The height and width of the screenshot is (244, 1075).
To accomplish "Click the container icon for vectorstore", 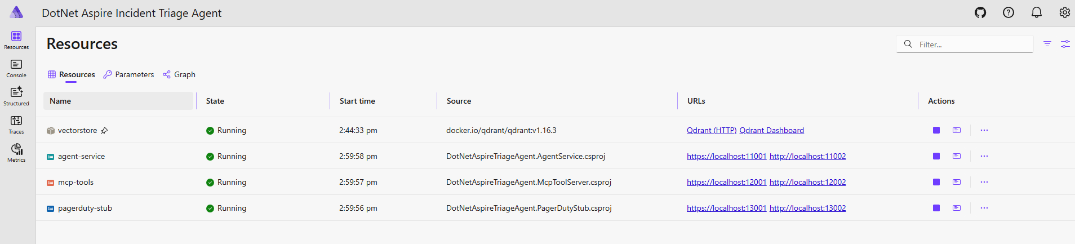I will pyautogui.click(x=51, y=131).
